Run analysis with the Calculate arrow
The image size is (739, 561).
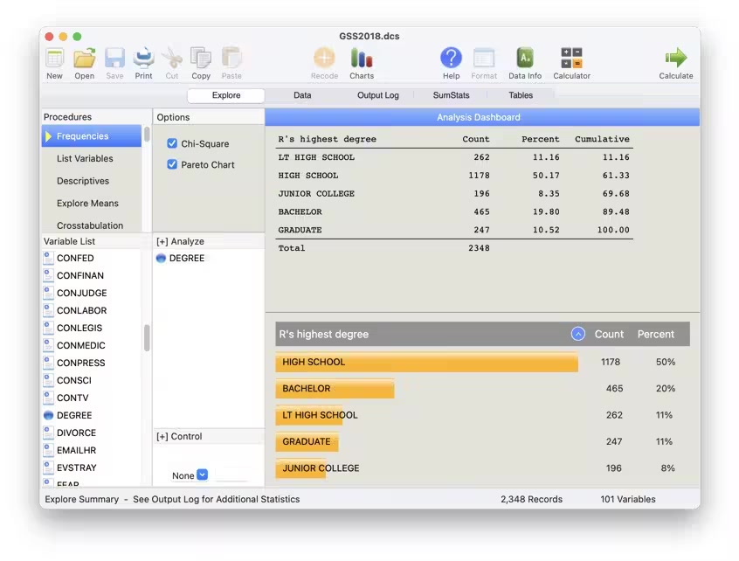(x=675, y=59)
